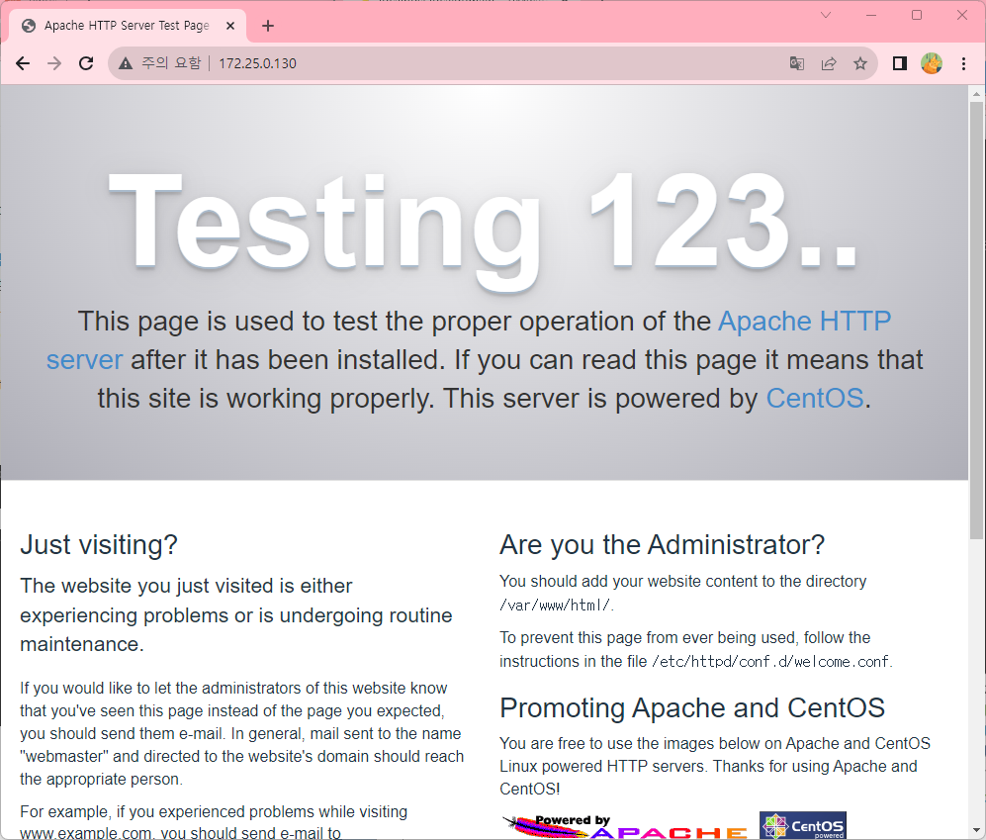Image resolution: width=986 pixels, height=840 pixels.
Task: Open a new tab with plus button
Action: (x=268, y=26)
